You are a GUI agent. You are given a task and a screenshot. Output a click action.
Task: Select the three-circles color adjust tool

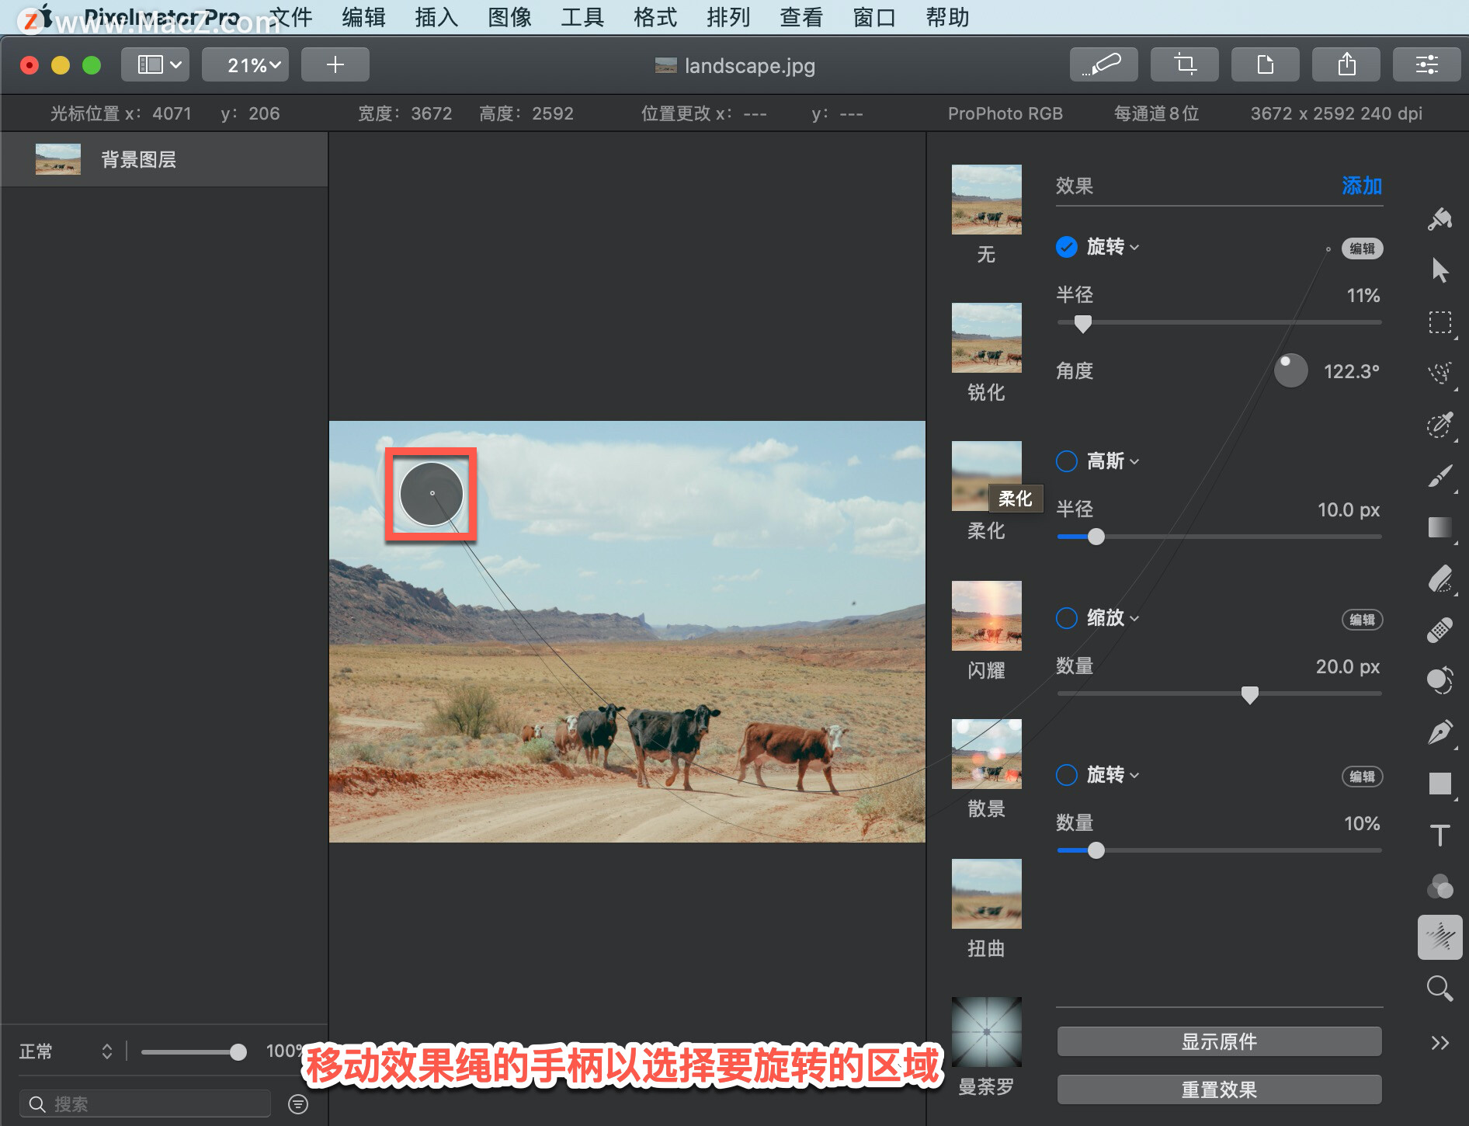1440,886
